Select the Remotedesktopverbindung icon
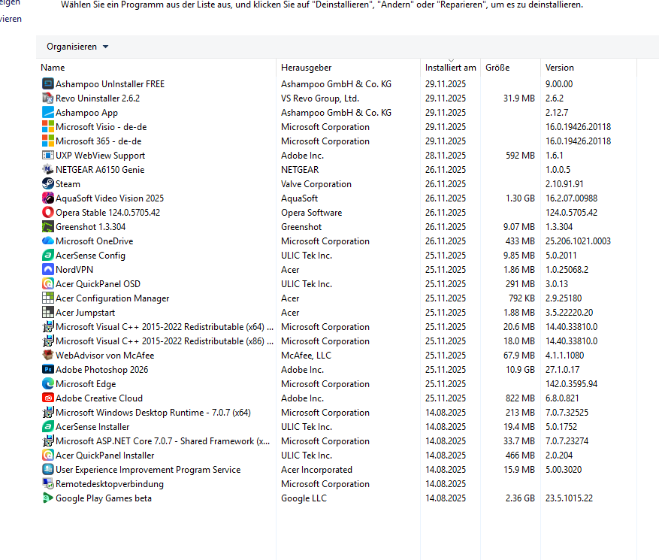 point(48,484)
